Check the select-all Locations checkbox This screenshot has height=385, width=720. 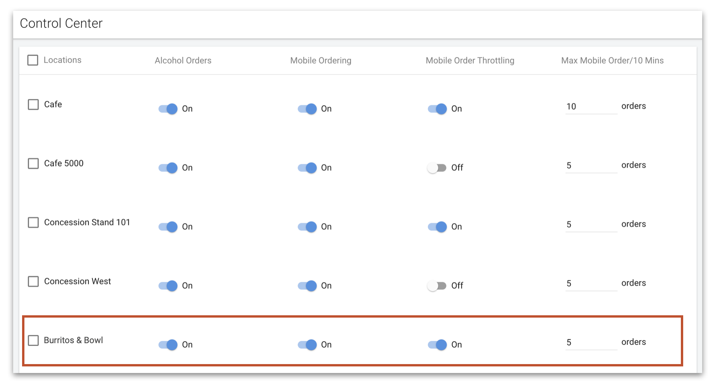coord(33,60)
